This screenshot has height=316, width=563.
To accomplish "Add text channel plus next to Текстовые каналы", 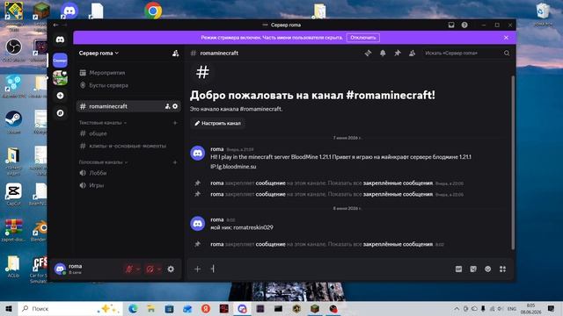I will point(175,123).
